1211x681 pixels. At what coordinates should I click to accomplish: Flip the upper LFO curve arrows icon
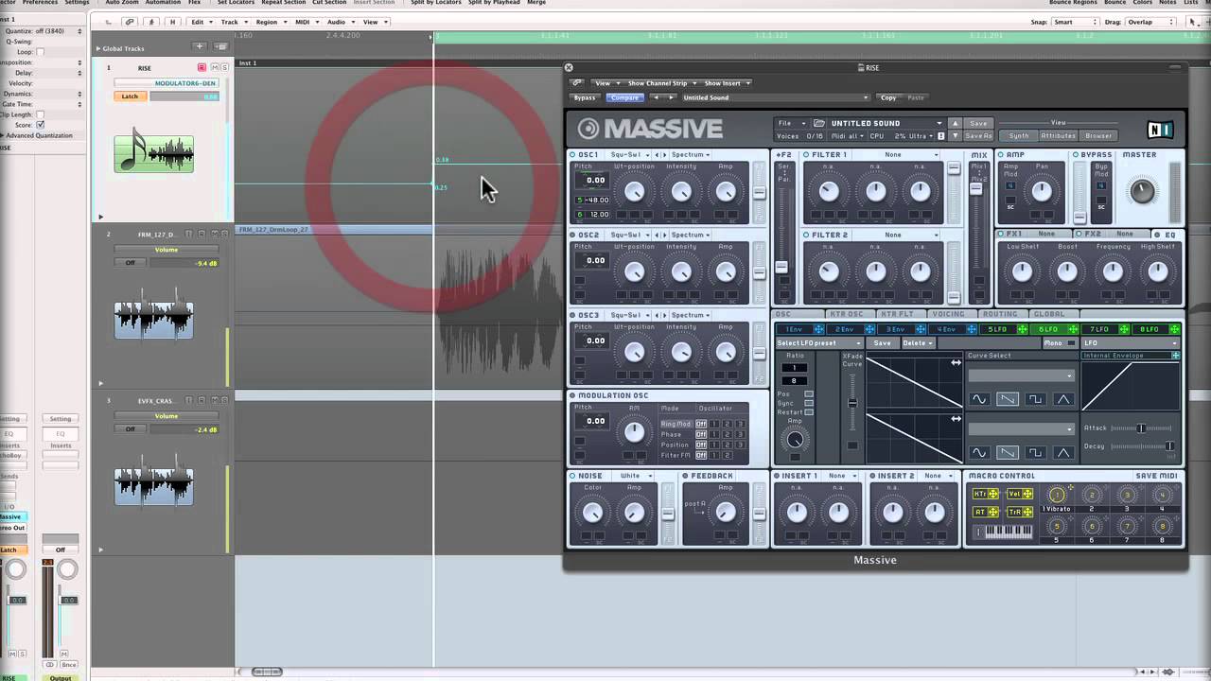tap(956, 363)
